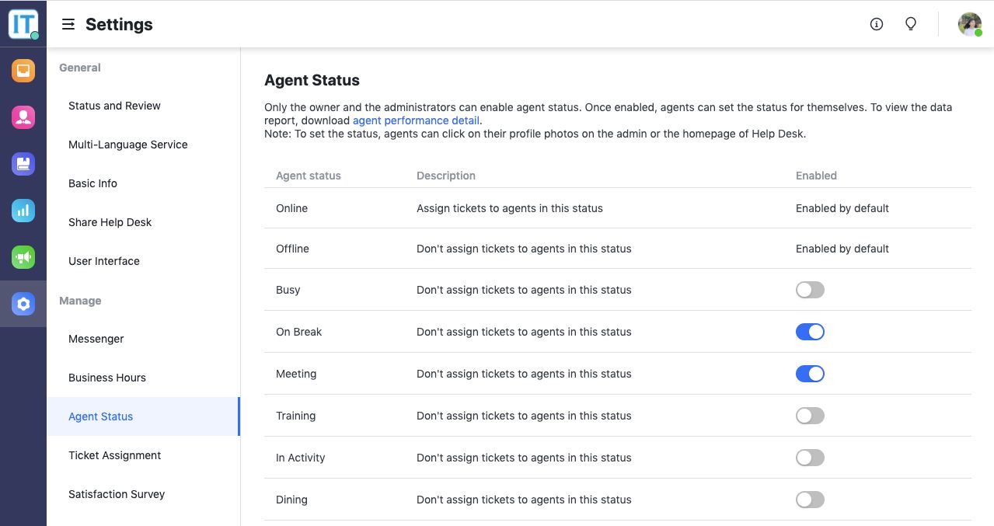Screen dimensions: 994x526
Task: Open the knowledge base book icon
Action: (x=23, y=163)
